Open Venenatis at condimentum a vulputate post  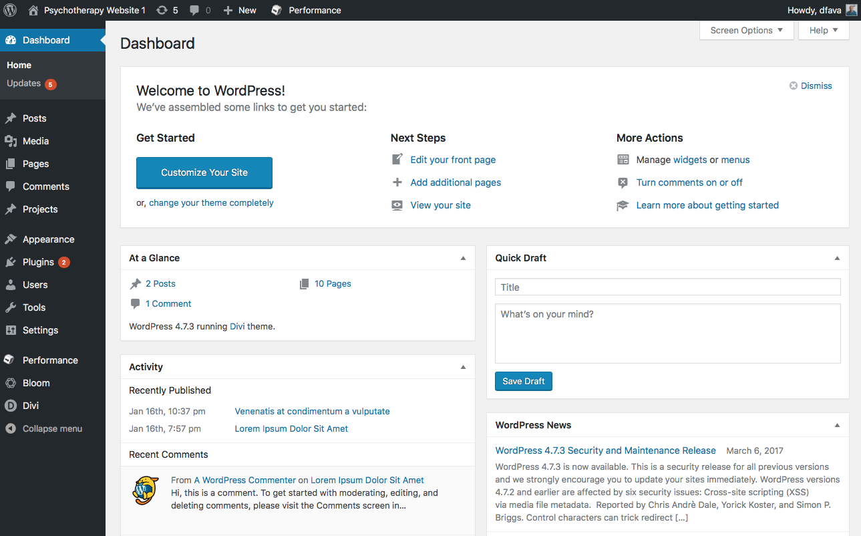pyautogui.click(x=312, y=411)
